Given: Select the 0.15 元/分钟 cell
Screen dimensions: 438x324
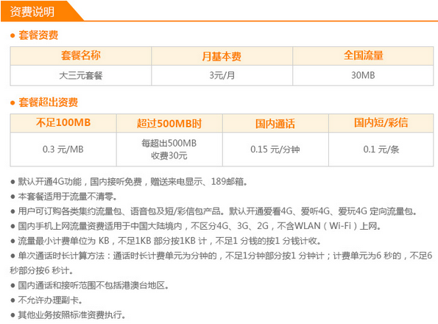Looking at the screenshot, I should click(x=275, y=149).
